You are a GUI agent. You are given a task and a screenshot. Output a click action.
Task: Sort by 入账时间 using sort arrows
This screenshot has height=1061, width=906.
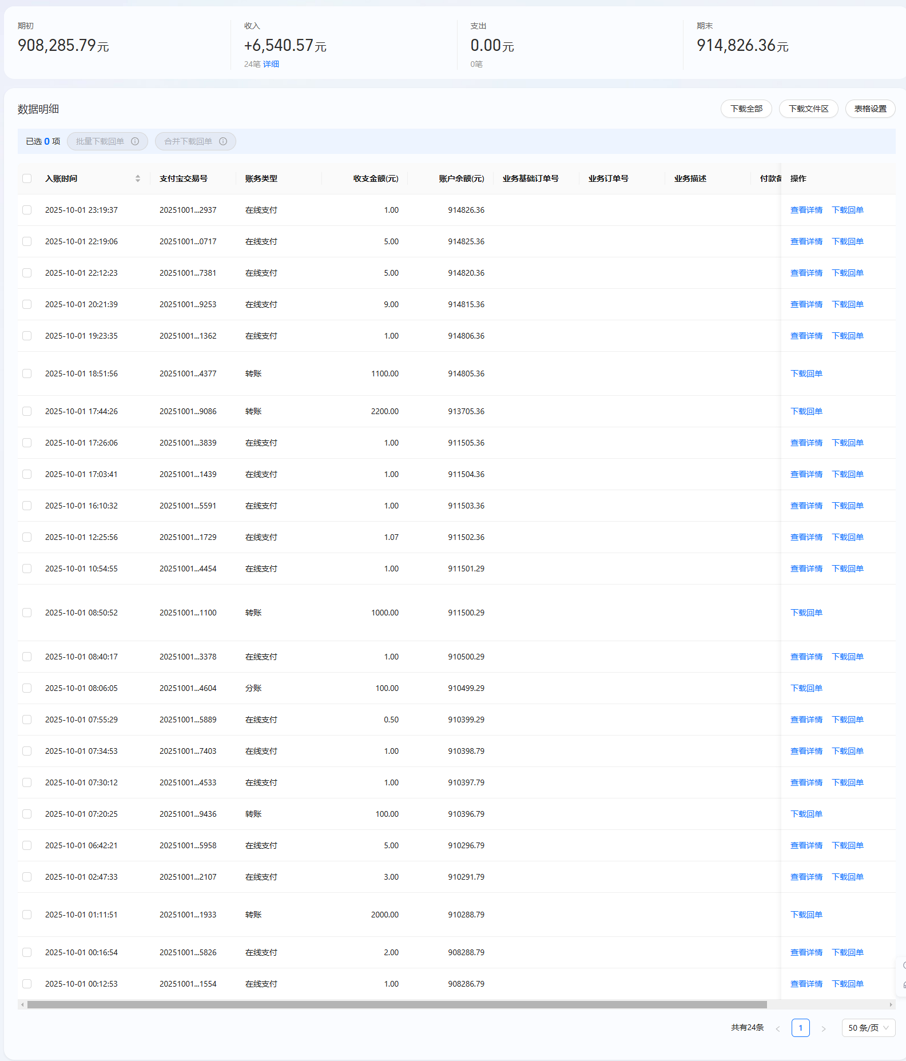(x=138, y=178)
